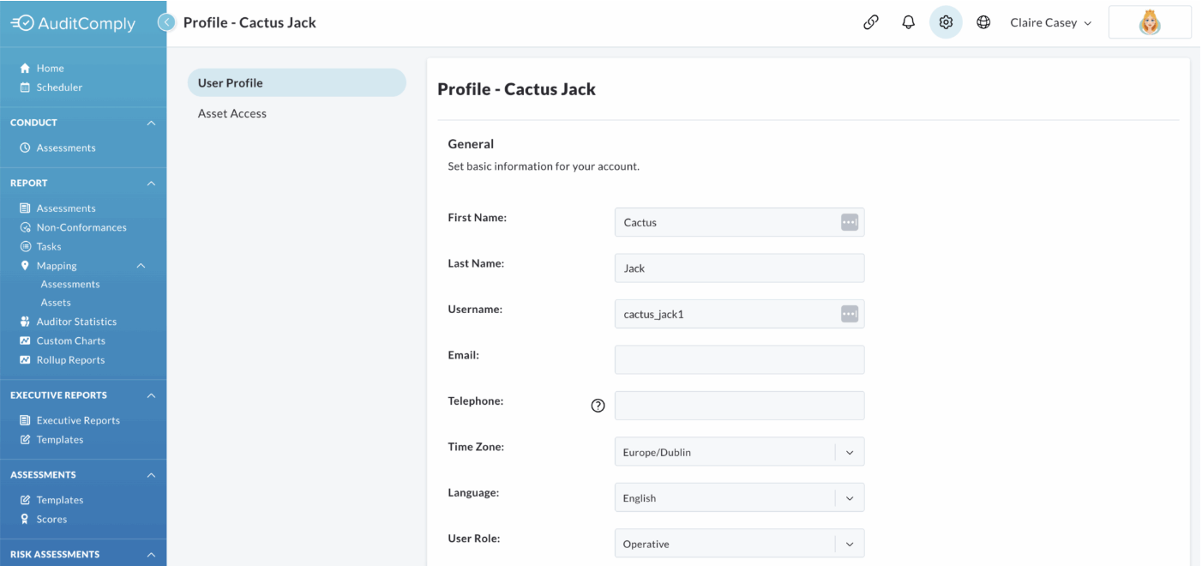Click the Username input field
The width and height of the screenshot is (1202, 566).
(739, 314)
